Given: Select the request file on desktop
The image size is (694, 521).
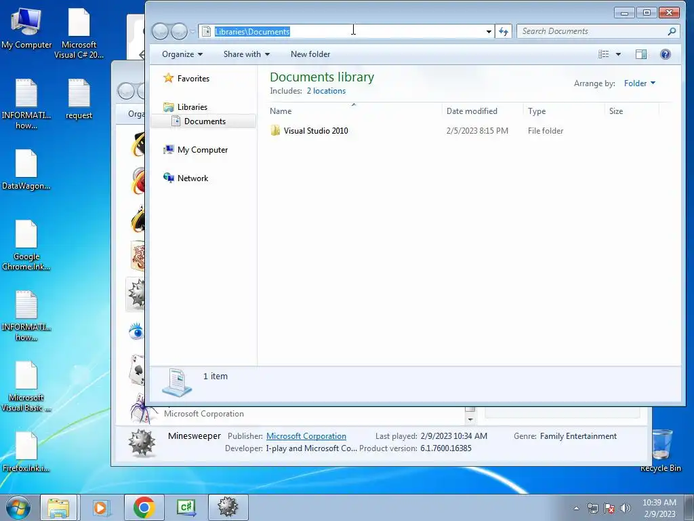Looking at the screenshot, I should [x=79, y=99].
